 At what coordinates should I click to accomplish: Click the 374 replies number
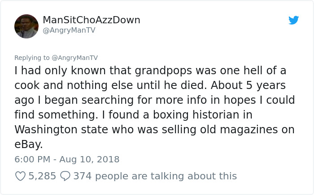pyautogui.click(x=82, y=176)
